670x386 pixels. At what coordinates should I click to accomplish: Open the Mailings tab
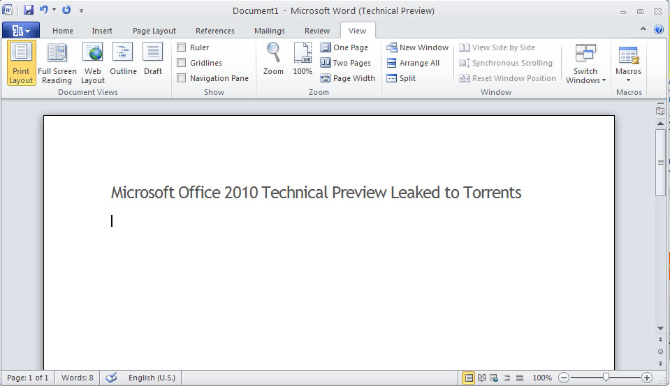pyautogui.click(x=270, y=31)
